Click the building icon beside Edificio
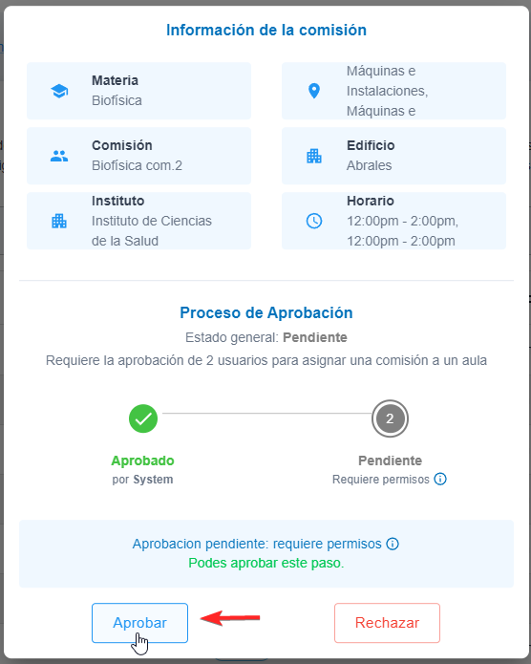Viewport: 531px width, 664px height. [314, 156]
